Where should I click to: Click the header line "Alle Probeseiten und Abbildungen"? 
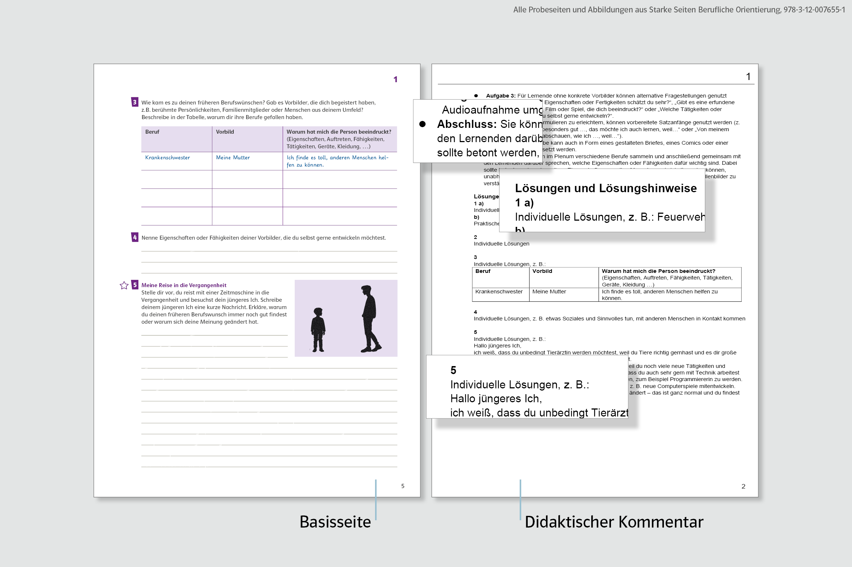679,10
